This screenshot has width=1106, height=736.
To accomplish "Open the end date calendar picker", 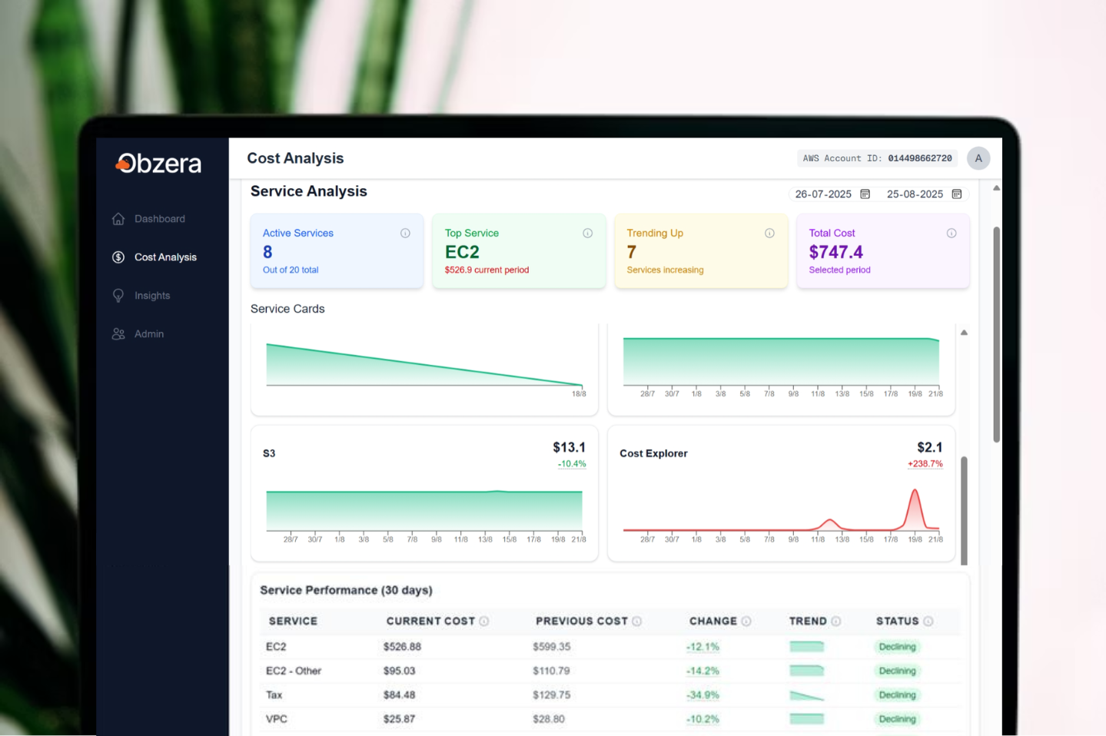I will click(957, 194).
